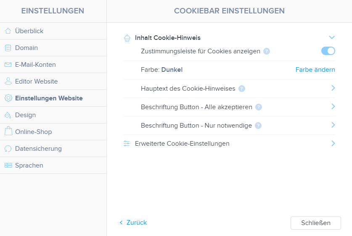Click the Sprachen languages icon
The image size is (352, 236).
pos(8,165)
